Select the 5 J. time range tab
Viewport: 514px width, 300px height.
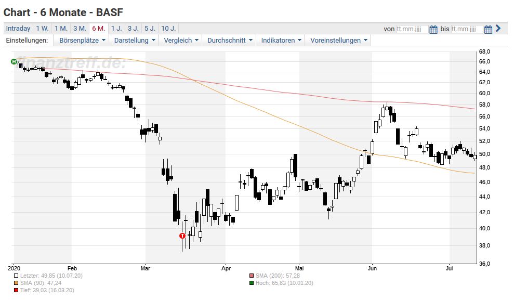150,29
